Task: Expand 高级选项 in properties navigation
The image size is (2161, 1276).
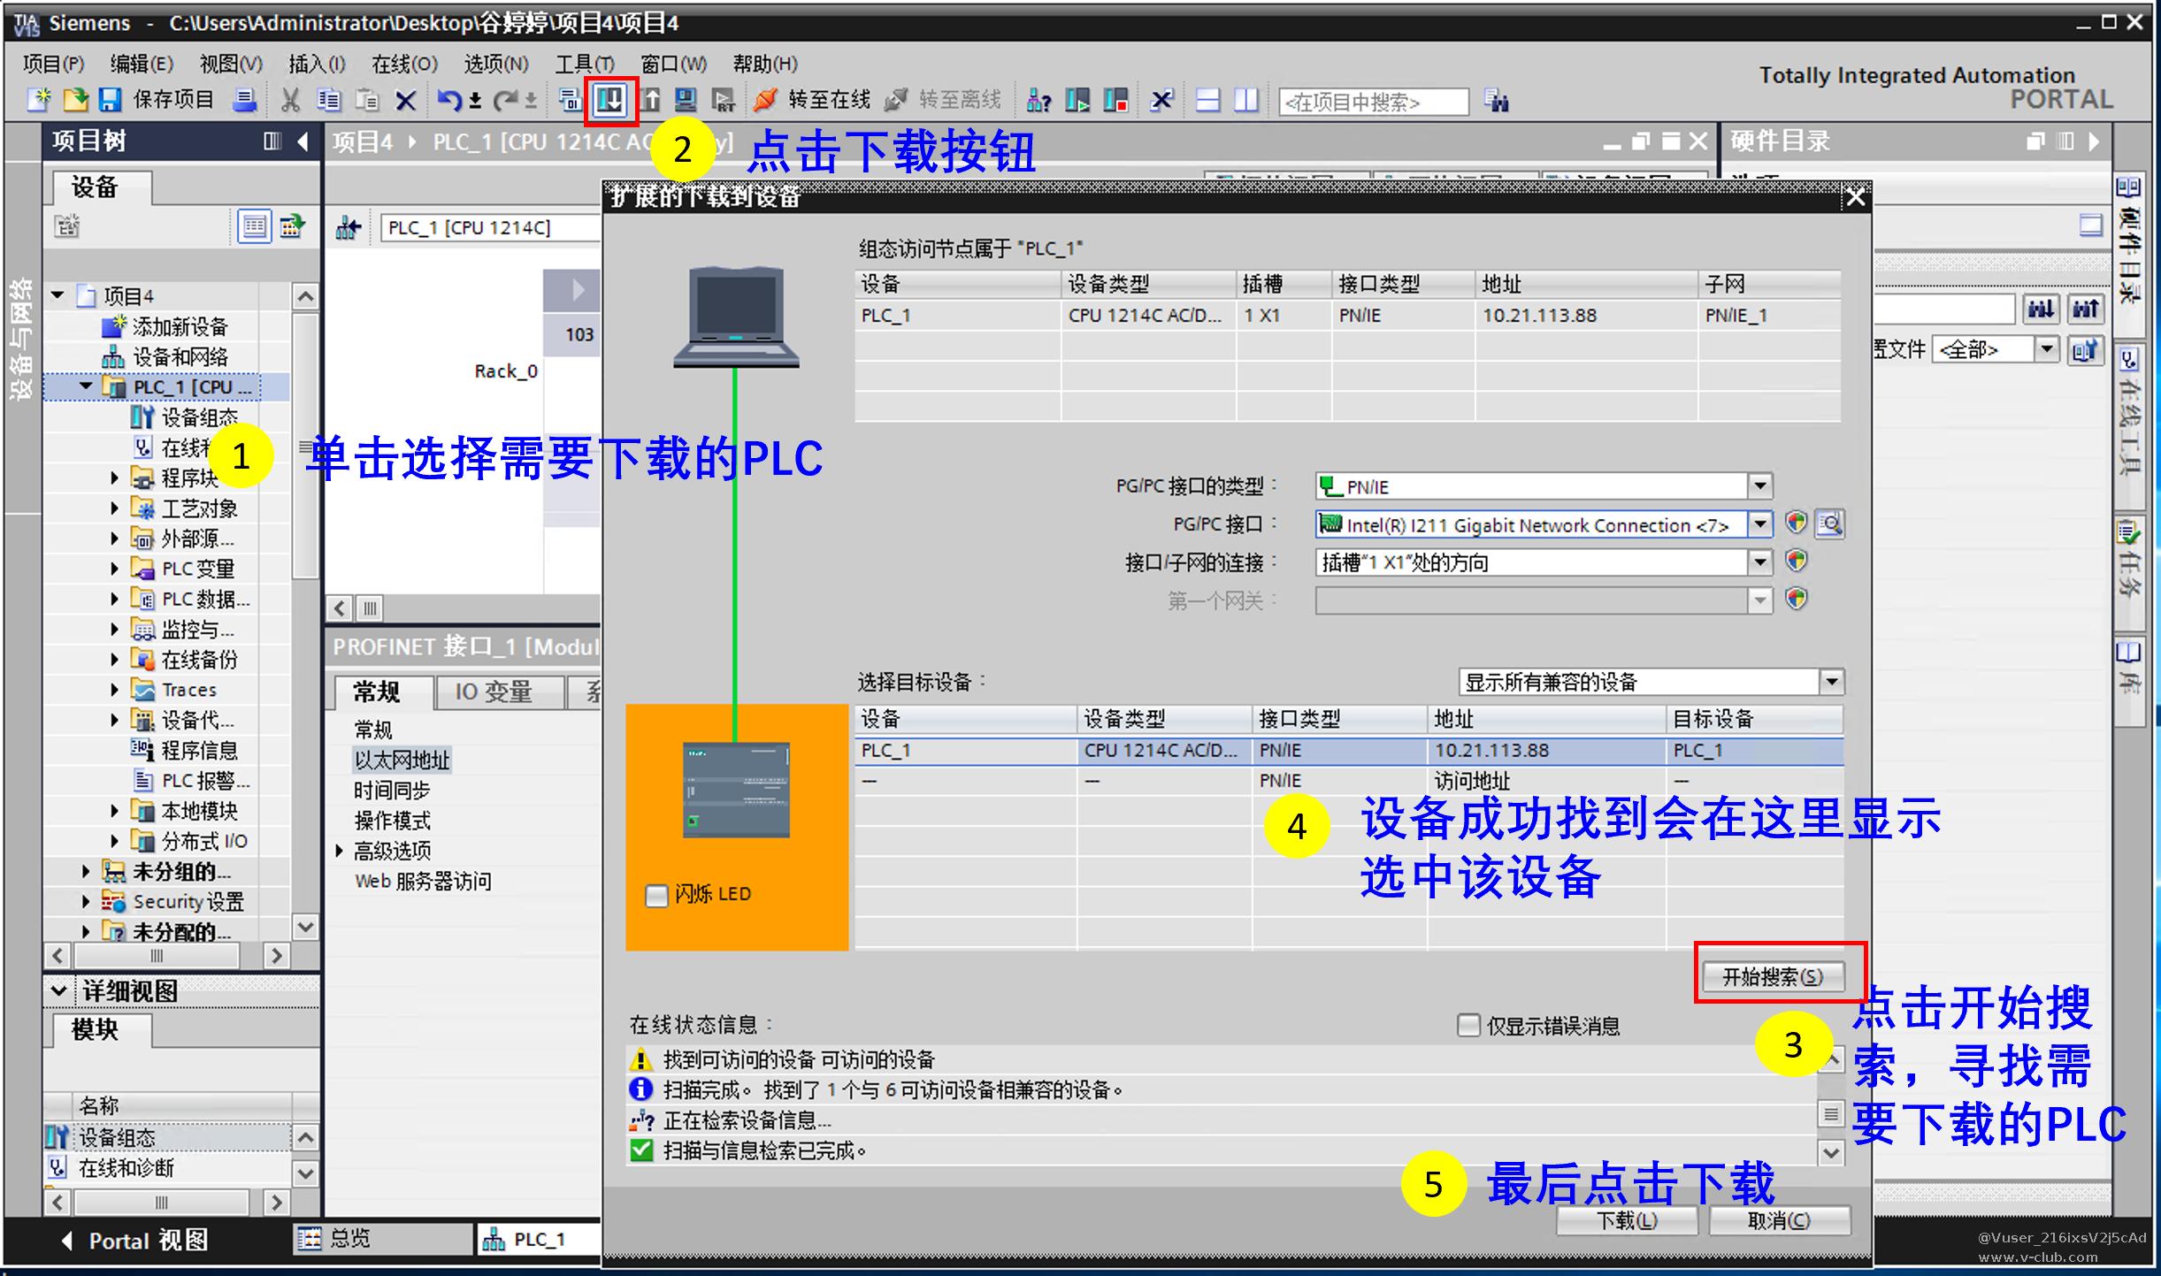Action: coord(339,851)
